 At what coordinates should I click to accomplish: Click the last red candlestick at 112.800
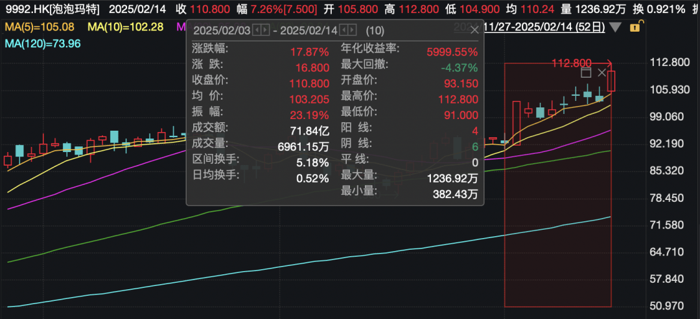[611, 81]
